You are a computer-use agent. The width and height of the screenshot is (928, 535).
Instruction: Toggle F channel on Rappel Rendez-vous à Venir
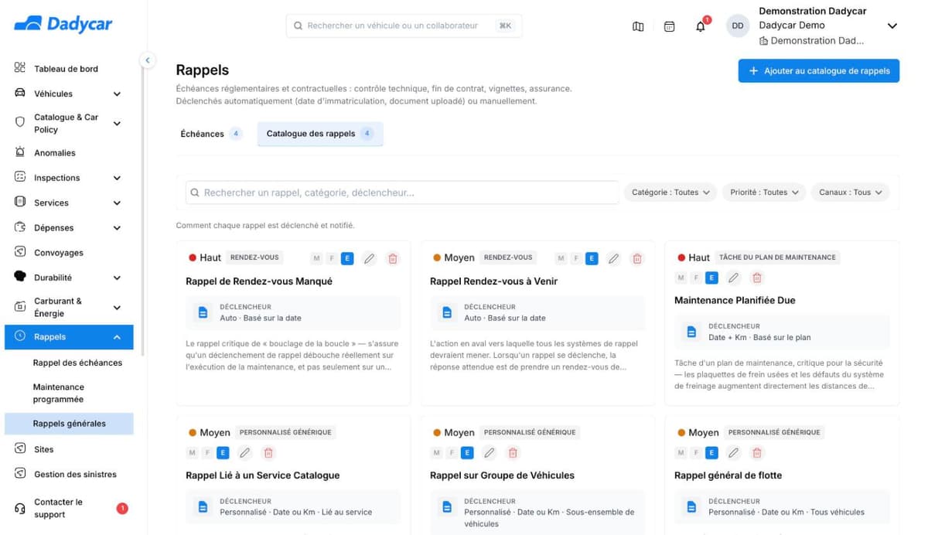(576, 258)
